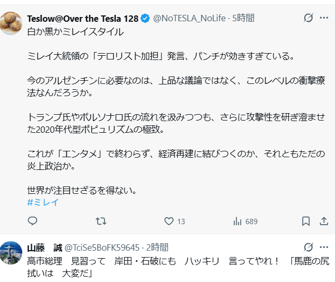Click the Grok icon on Teslow's post
The image size is (335, 282).
308,19
